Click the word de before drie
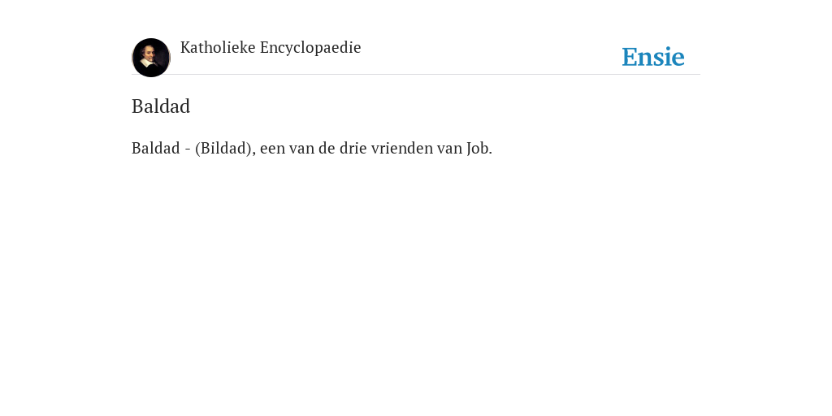Viewport: 832px width, 416px height. tap(327, 149)
